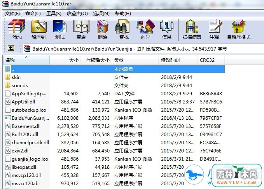The width and height of the screenshot is (264, 189).
Task: Select the skin folder name
Action: [x=16, y=77]
